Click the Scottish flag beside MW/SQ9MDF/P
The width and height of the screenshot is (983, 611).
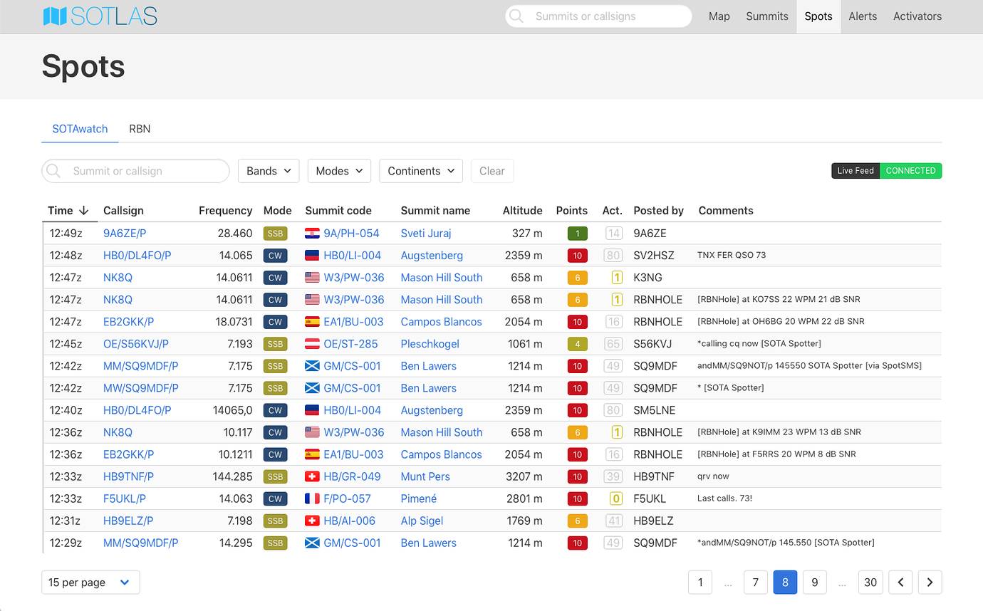coord(312,388)
